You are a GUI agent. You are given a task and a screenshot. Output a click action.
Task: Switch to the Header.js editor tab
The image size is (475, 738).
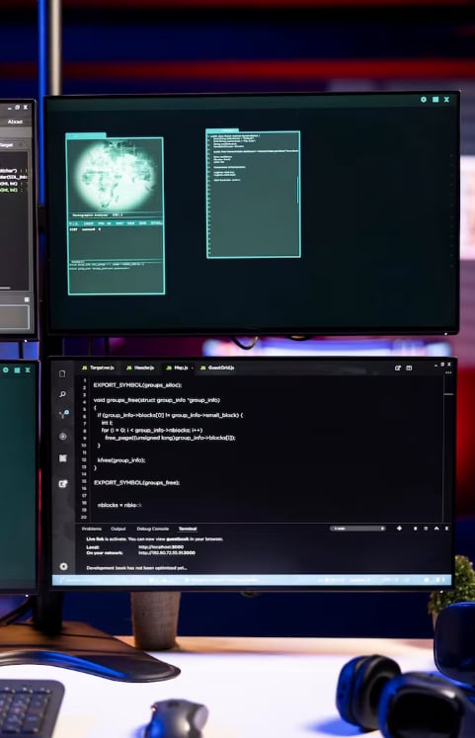pos(140,368)
